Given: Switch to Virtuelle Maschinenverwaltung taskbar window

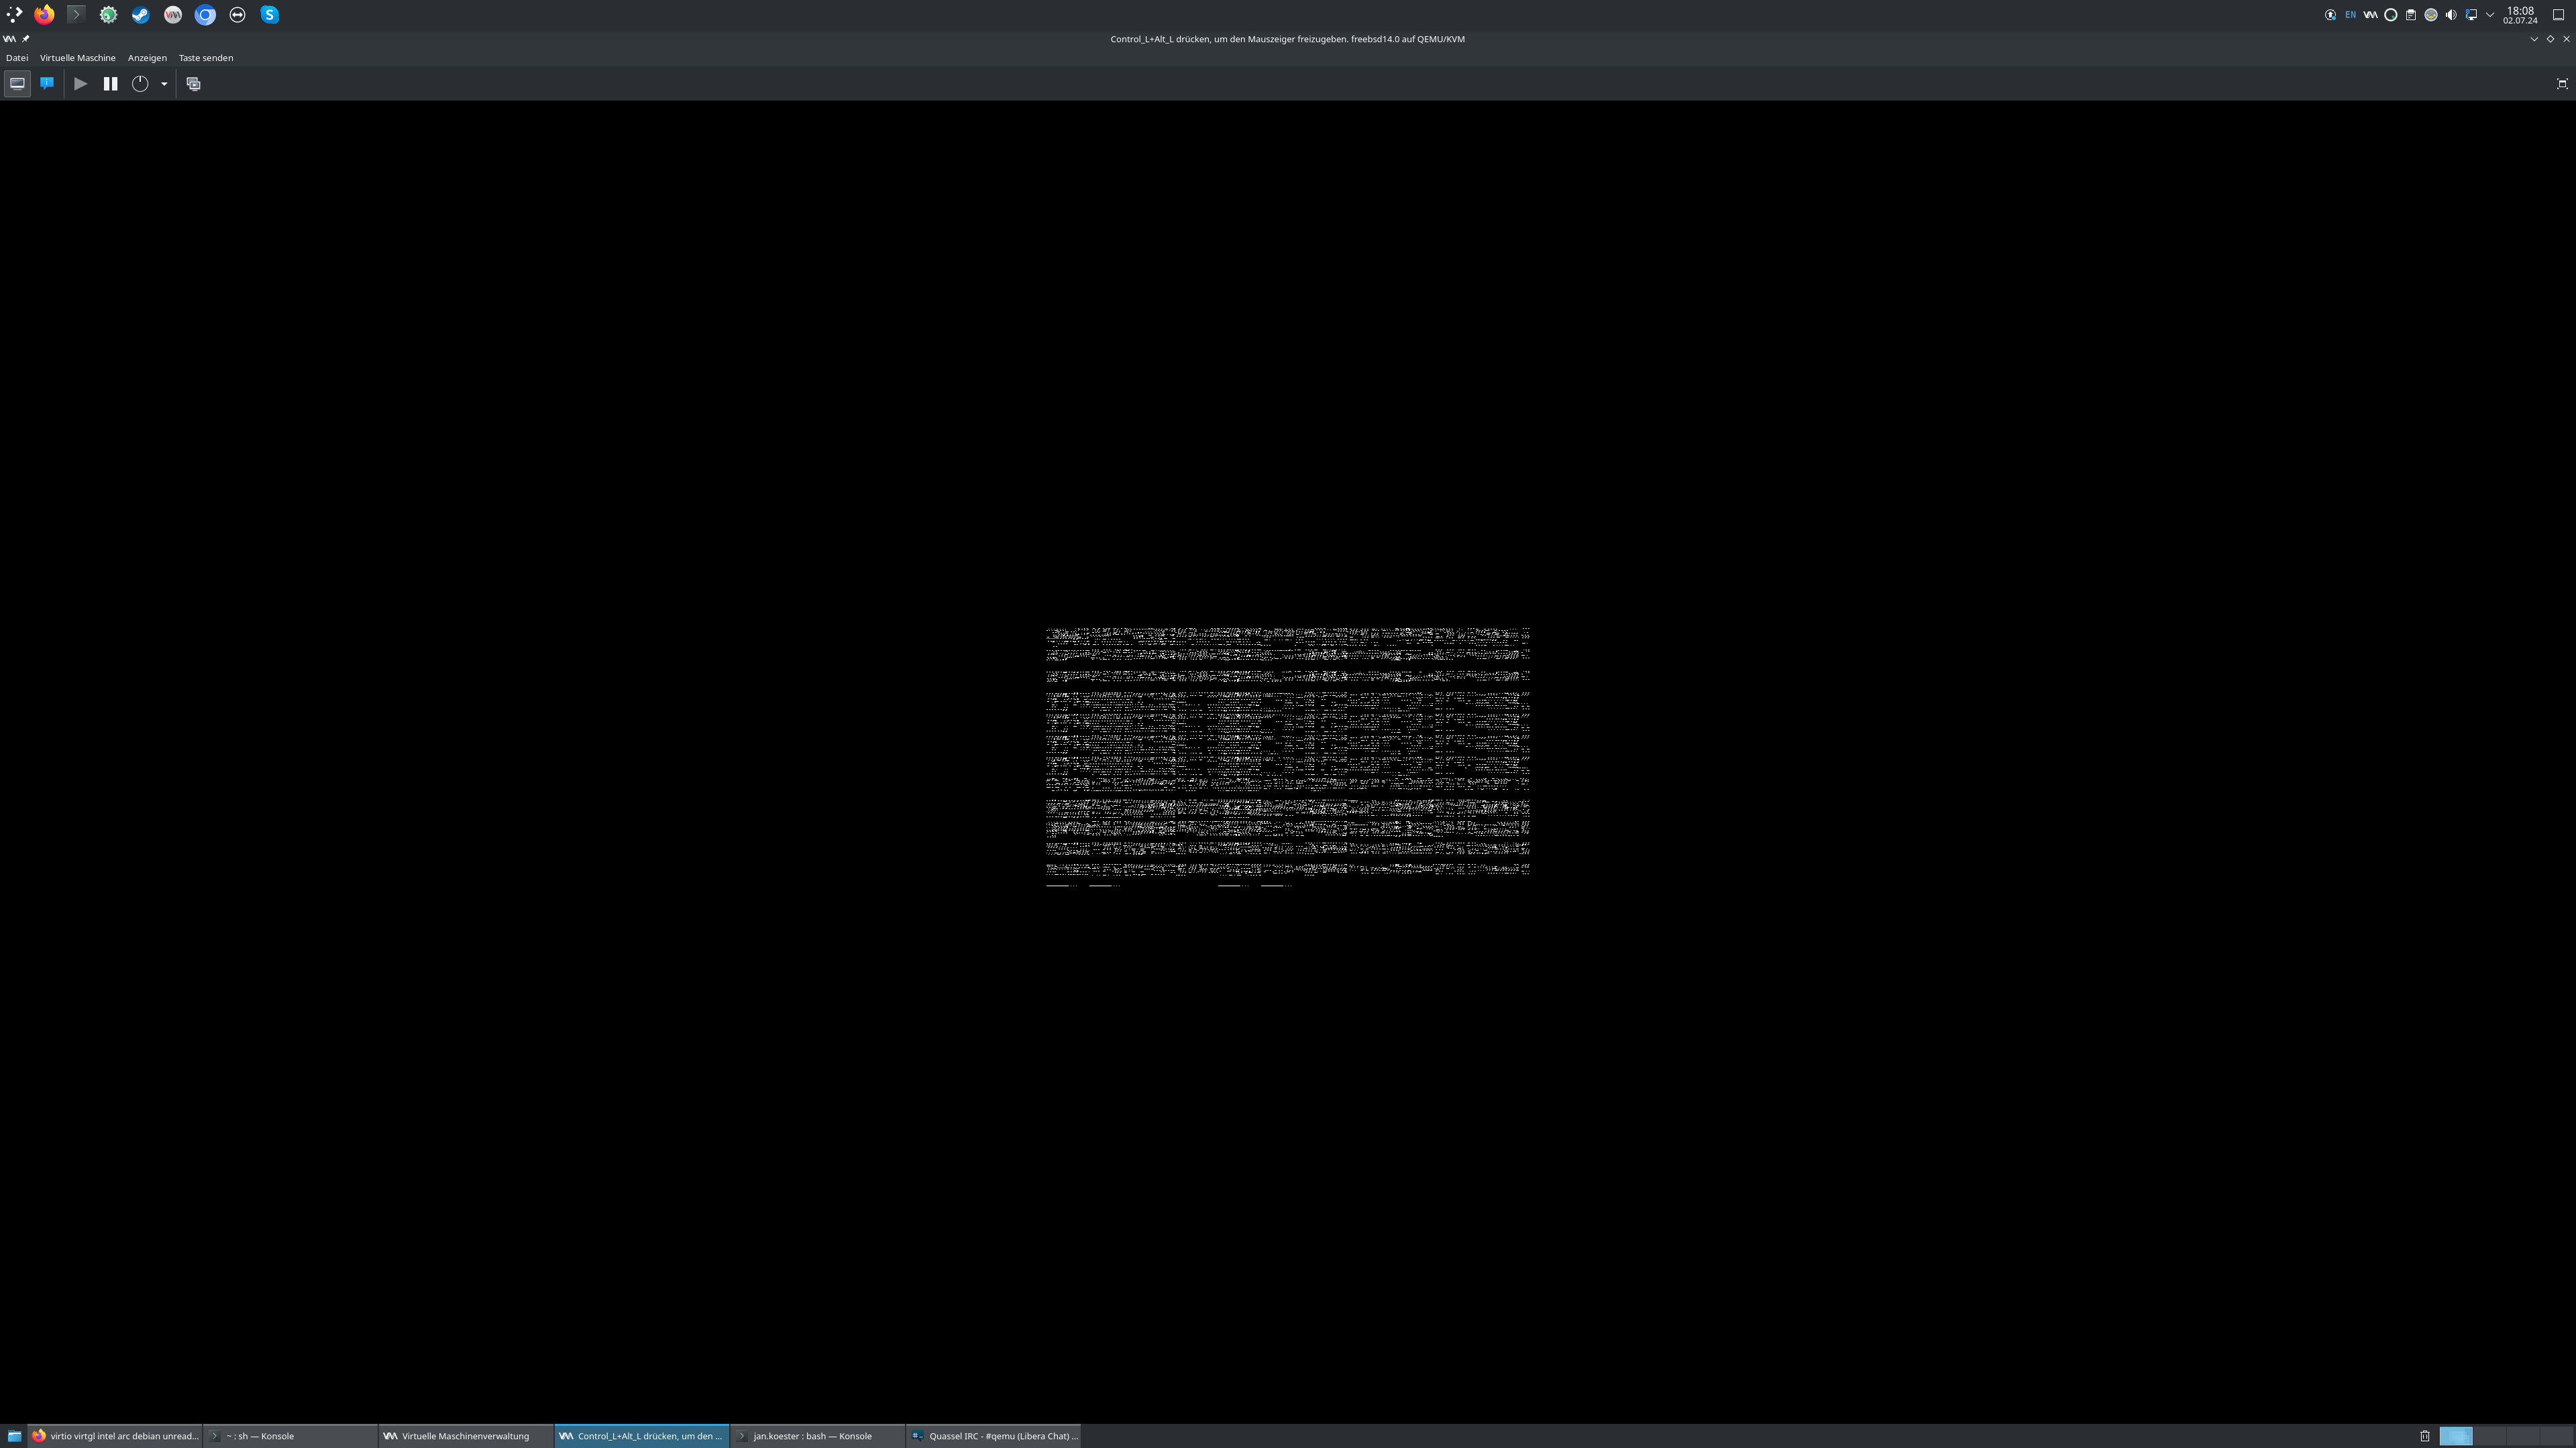Looking at the screenshot, I should [x=465, y=1436].
